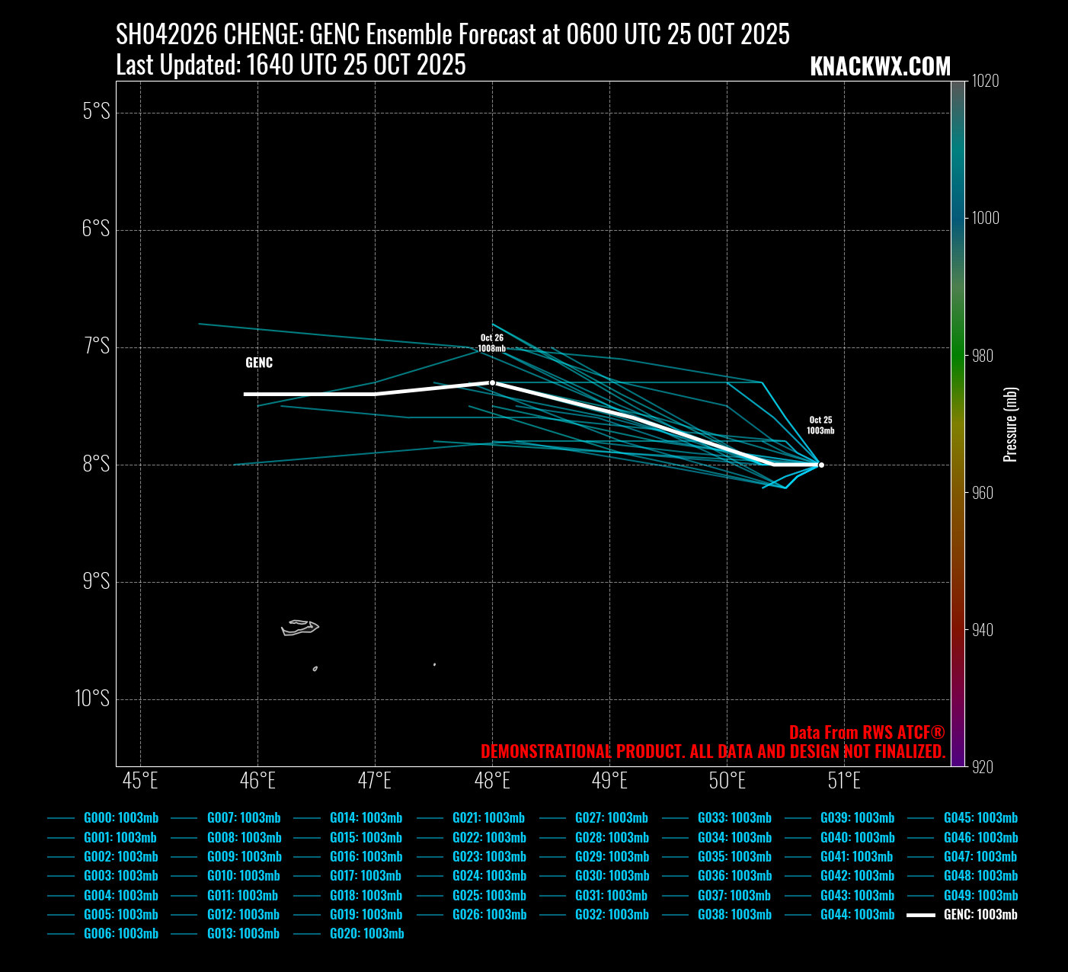Click the red Data From RWS ATCF text
Viewport: 1068px width, 972px height.
coord(867,733)
